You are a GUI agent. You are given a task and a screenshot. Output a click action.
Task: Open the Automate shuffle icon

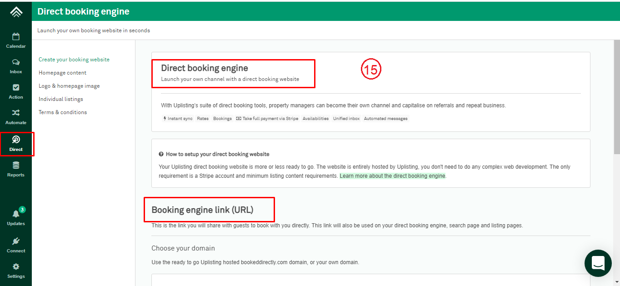point(16,113)
